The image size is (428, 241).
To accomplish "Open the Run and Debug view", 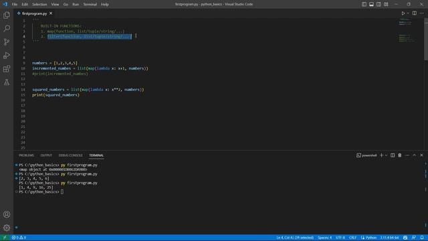I will click(7, 55).
